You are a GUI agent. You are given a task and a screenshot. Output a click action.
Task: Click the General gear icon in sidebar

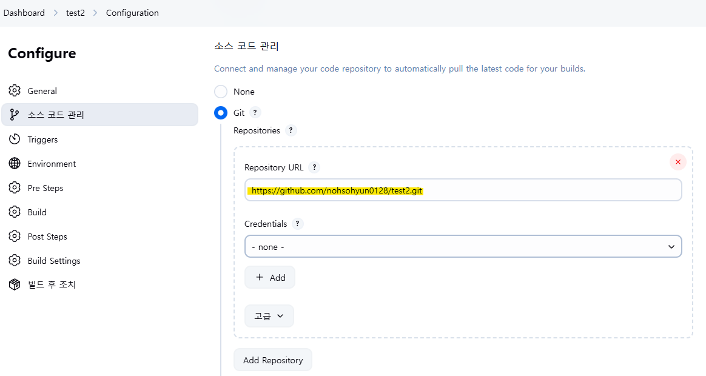click(15, 91)
